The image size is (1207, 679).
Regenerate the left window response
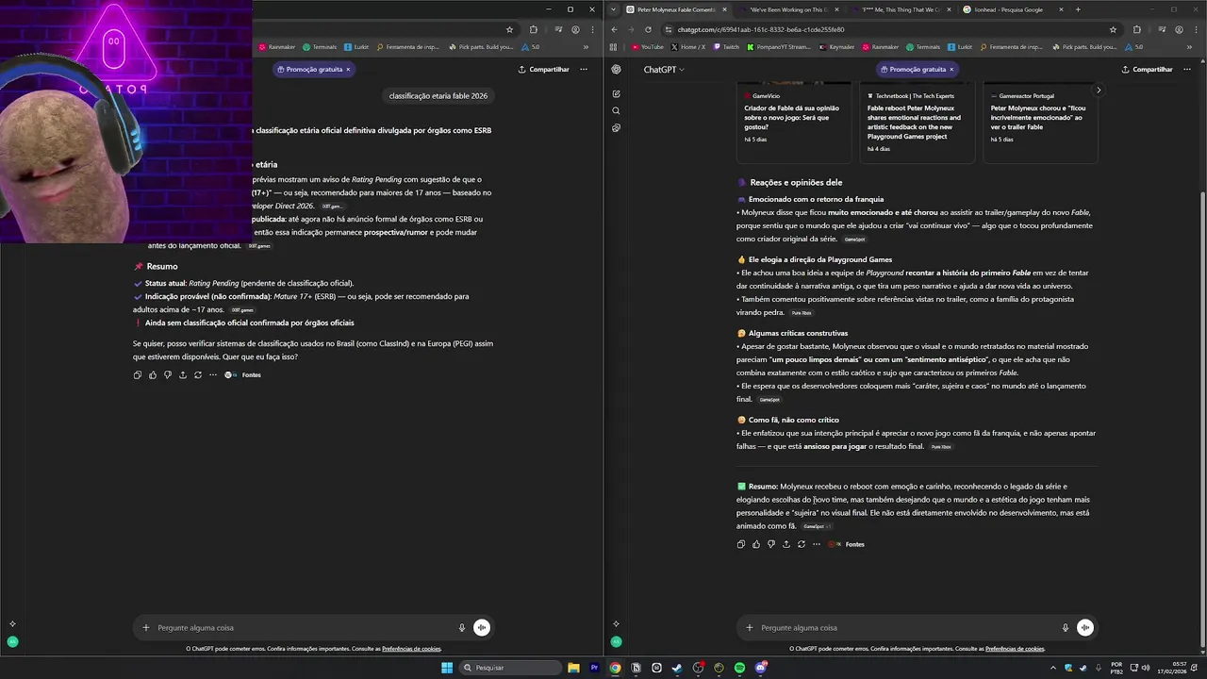[x=198, y=374]
